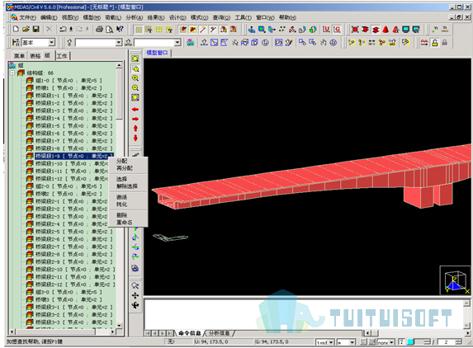Click the print icon in the toolbar
The image size is (473, 348).
tap(99, 29)
